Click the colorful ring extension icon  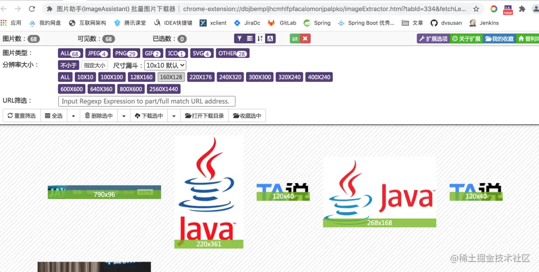(494, 9)
